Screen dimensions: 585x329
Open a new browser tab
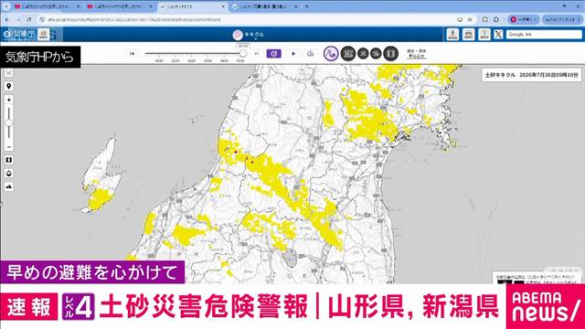(307, 6)
